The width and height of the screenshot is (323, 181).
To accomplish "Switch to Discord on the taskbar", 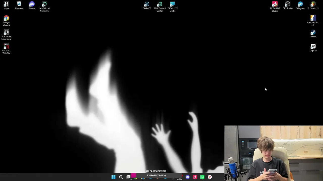I will [x=187, y=177].
